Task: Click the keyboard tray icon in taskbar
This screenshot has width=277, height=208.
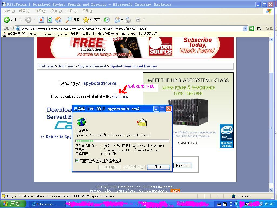Action: [219, 204]
